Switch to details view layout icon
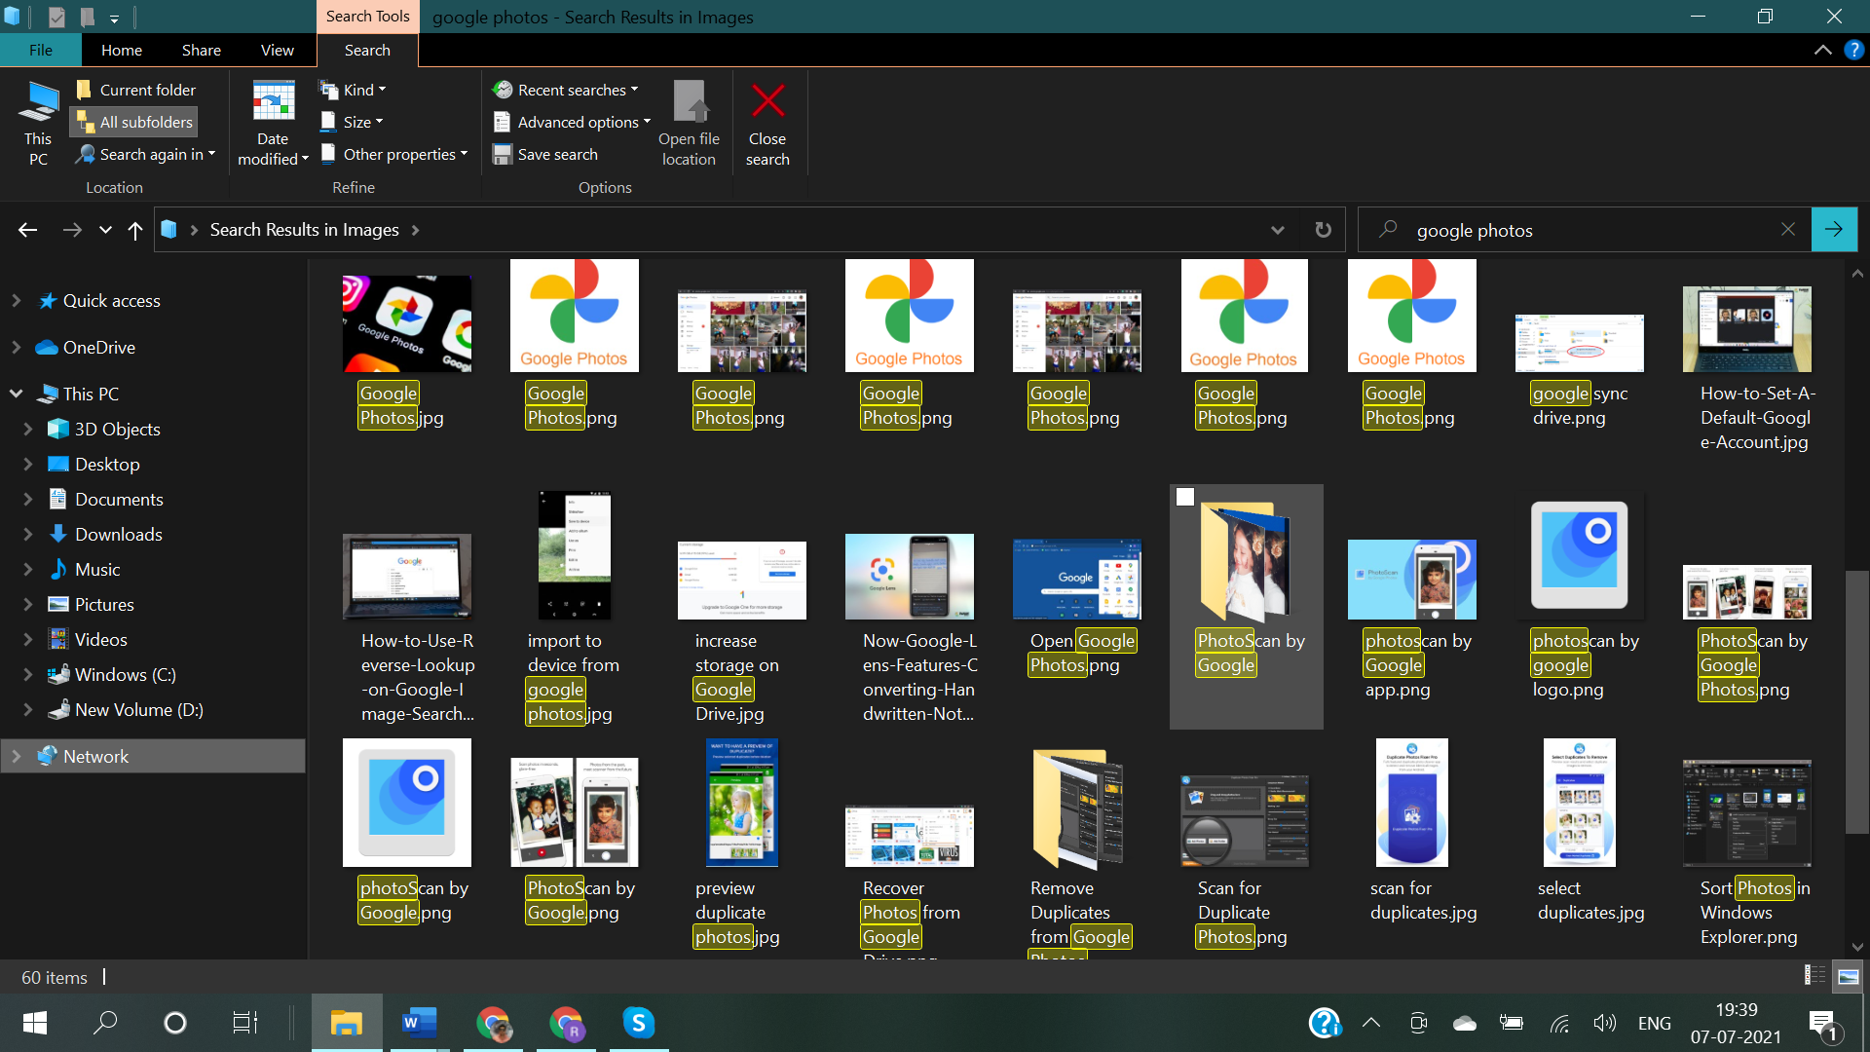The height and width of the screenshot is (1052, 1870). pyautogui.click(x=1814, y=976)
